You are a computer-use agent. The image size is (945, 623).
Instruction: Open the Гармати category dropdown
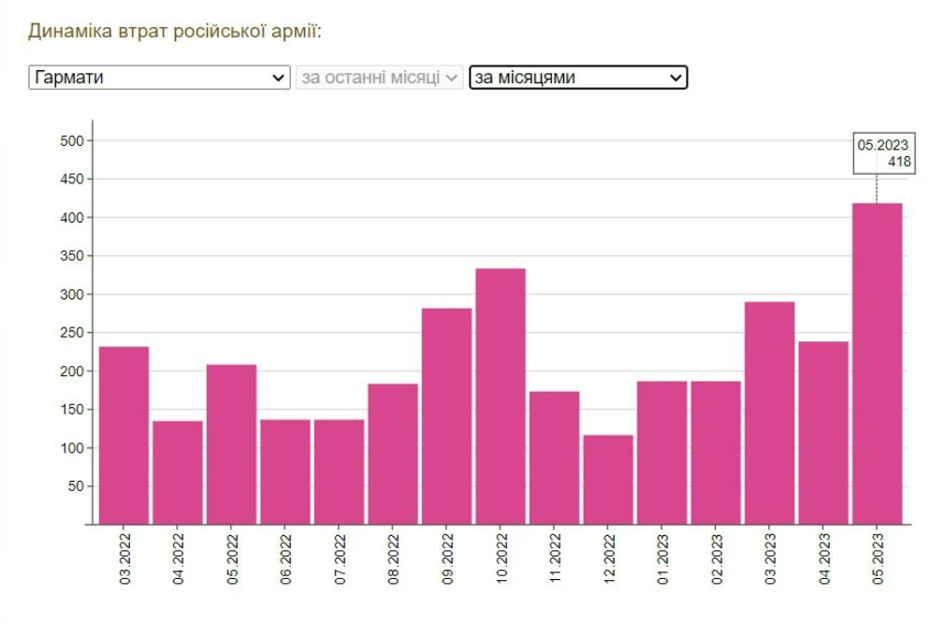pyautogui.click(x=159, y=78)
